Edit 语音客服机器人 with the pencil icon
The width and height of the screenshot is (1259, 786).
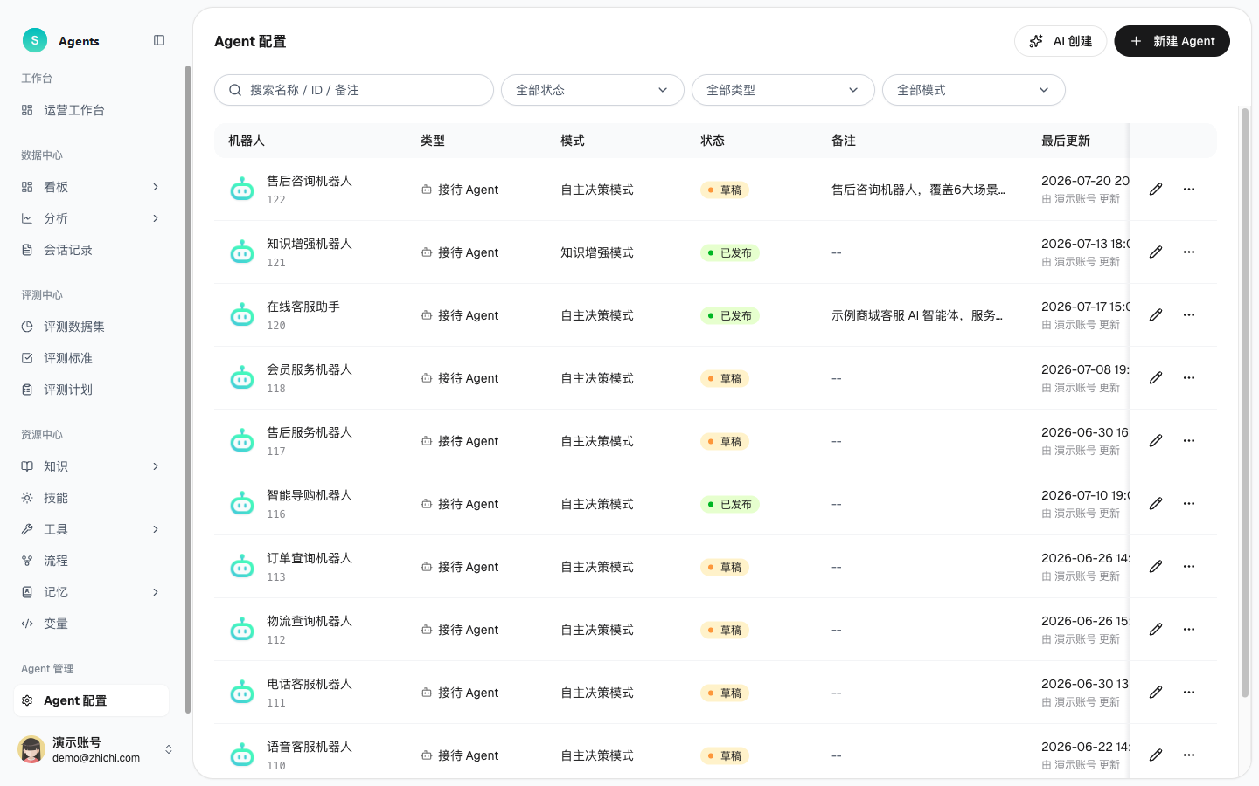[x=1156, y=755]
